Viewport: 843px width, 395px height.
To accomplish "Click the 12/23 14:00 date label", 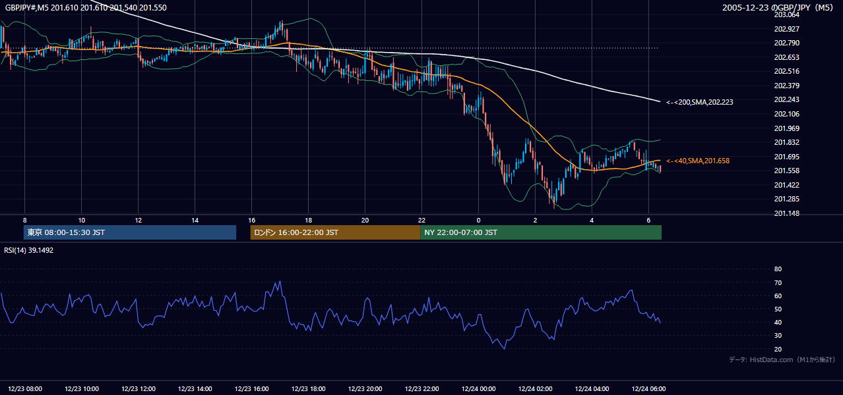I will point(196,389).
